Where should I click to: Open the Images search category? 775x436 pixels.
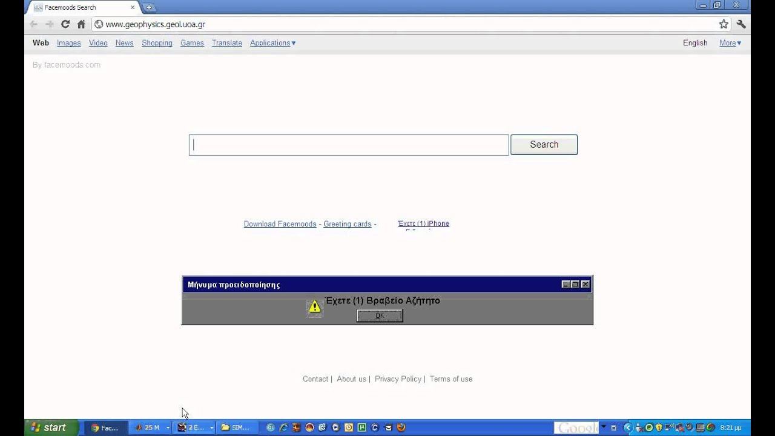(x=68, y=43)
